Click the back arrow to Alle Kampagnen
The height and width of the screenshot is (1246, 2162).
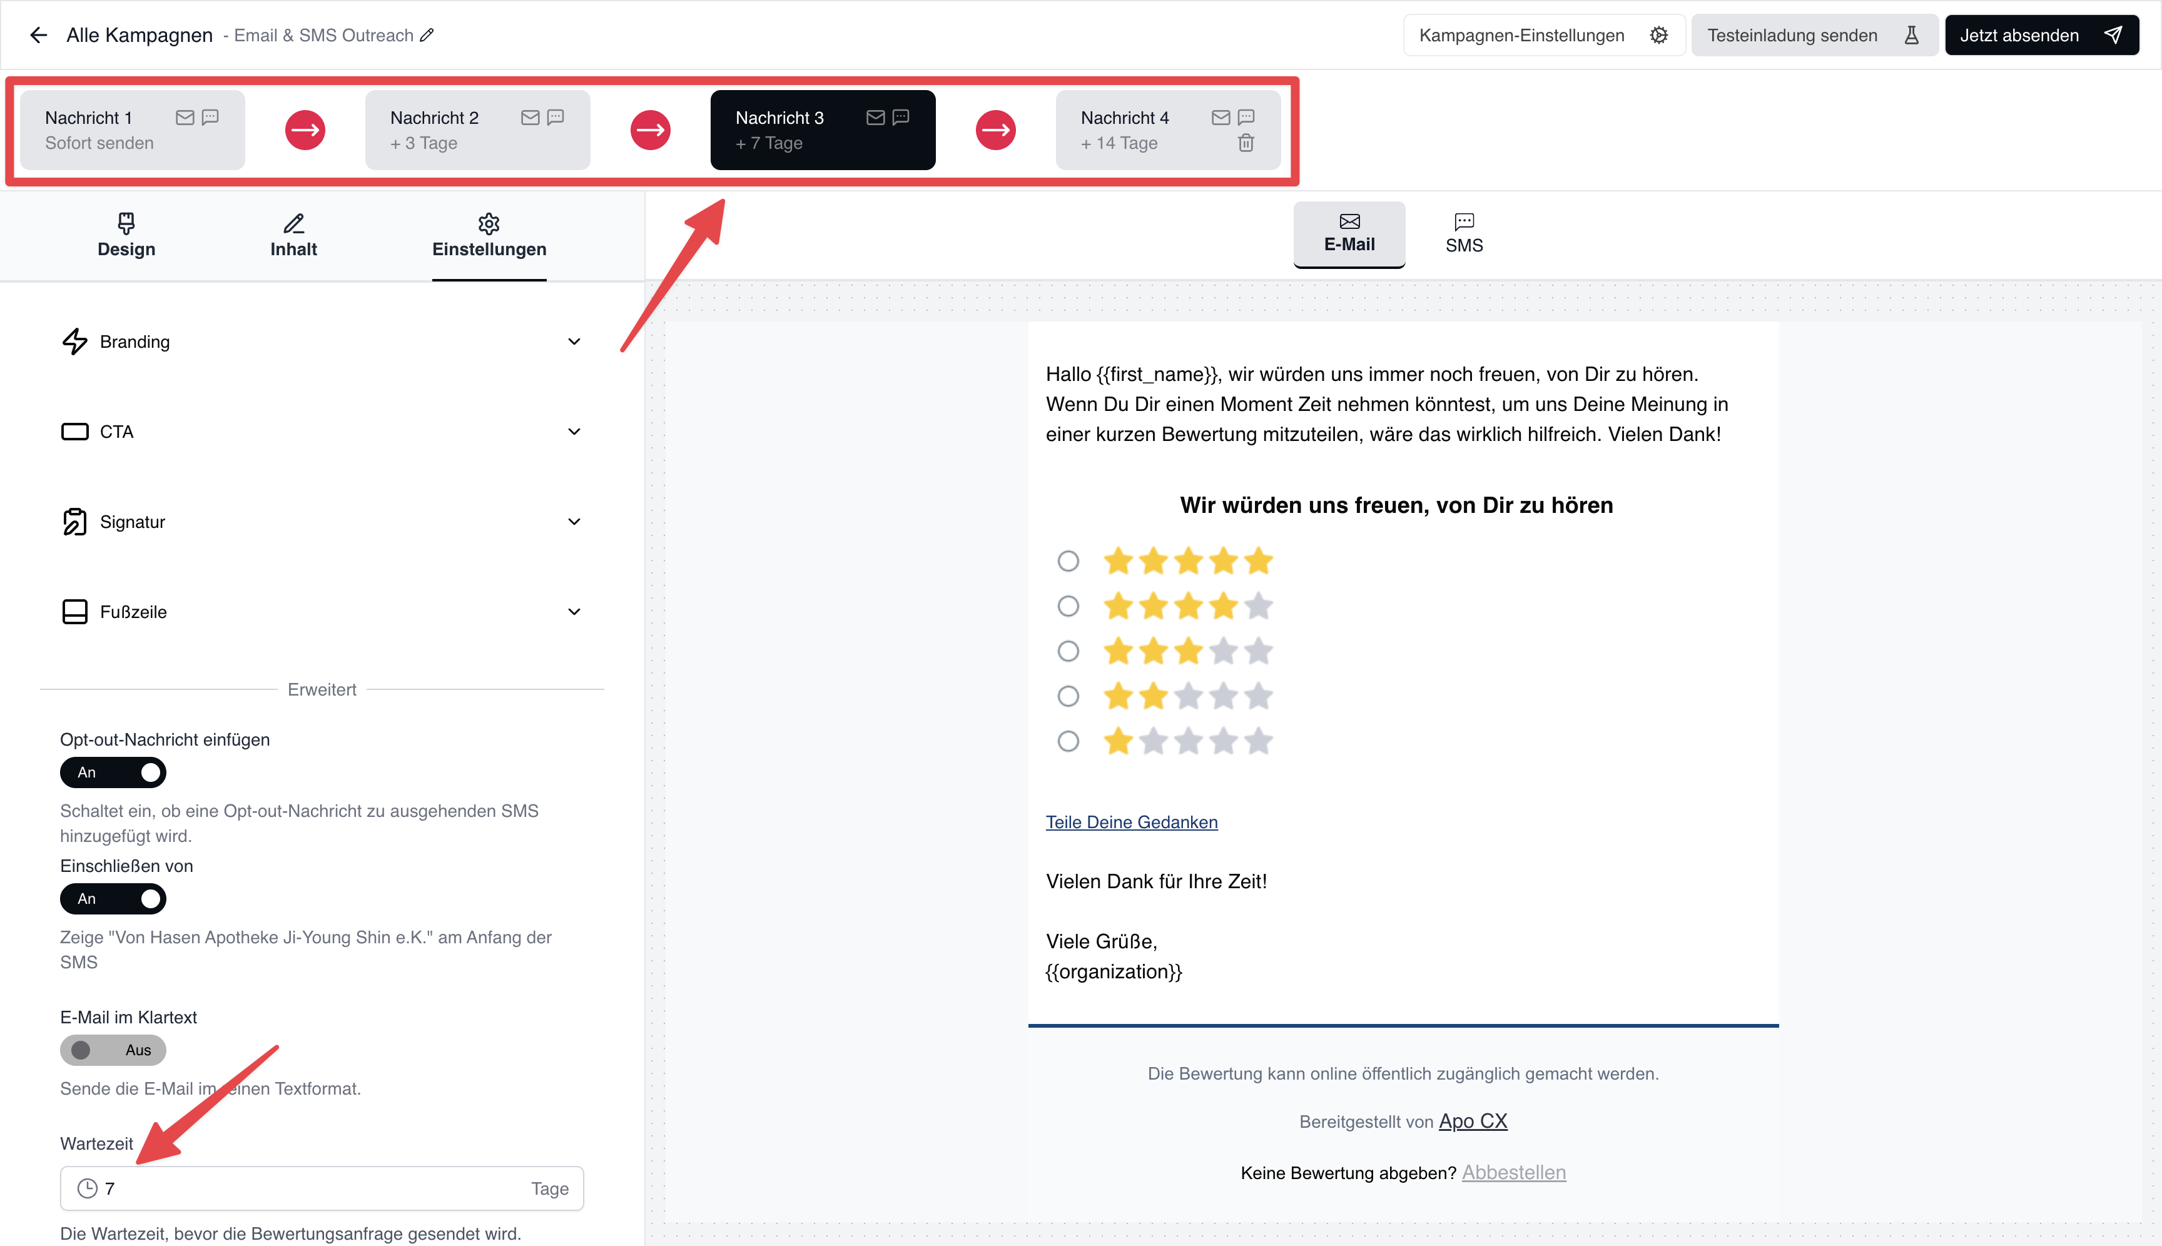(x=38, y=35)
